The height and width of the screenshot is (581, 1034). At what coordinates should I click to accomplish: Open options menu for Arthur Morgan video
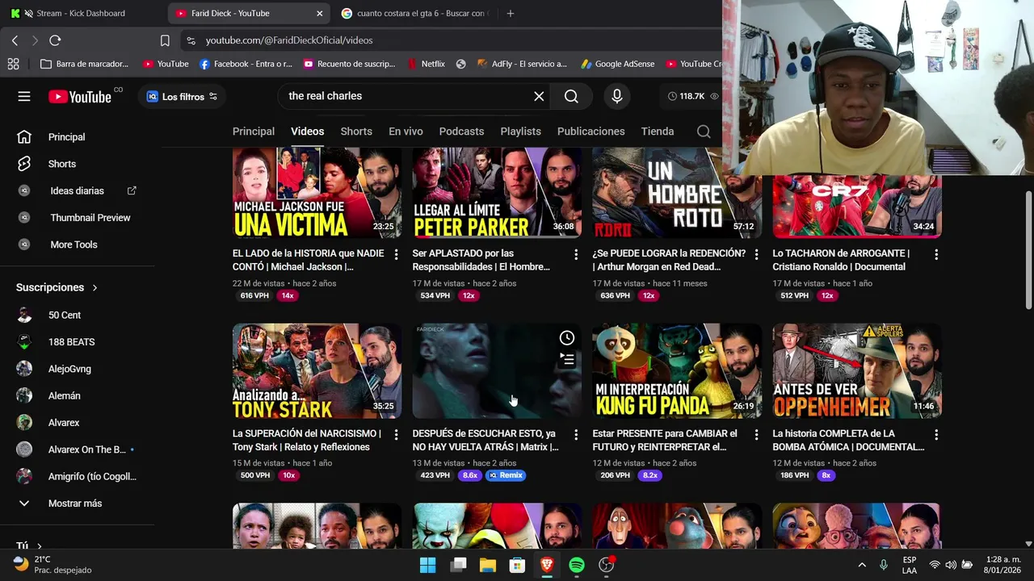[x=756, y=255]
